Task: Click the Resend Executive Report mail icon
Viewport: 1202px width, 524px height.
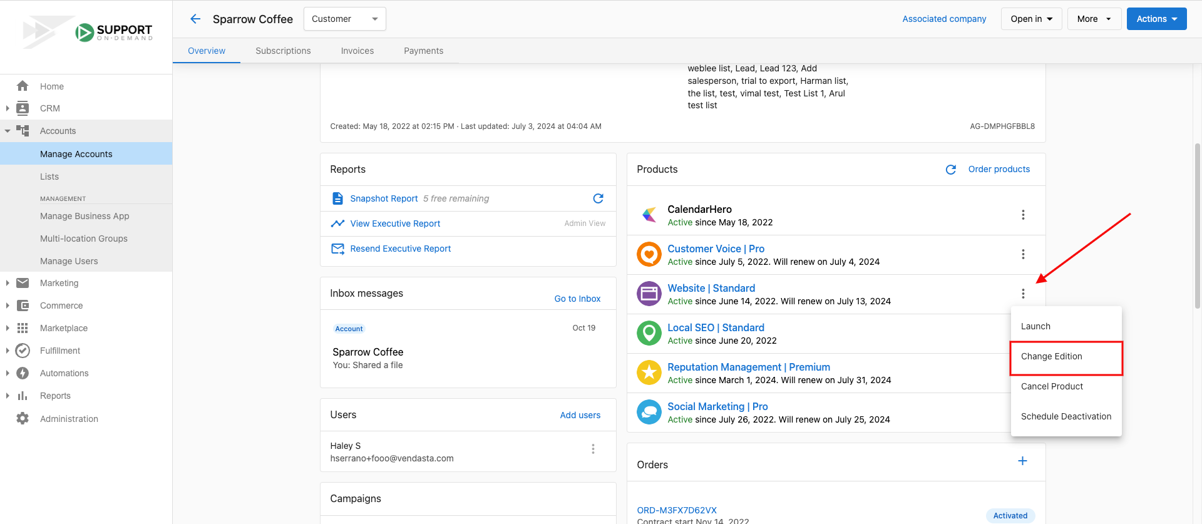Action: tap(337, 249)
